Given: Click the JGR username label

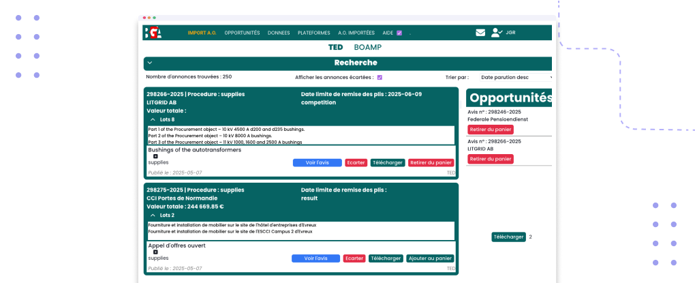Looking at the screenshot, I should click(510, 33).
